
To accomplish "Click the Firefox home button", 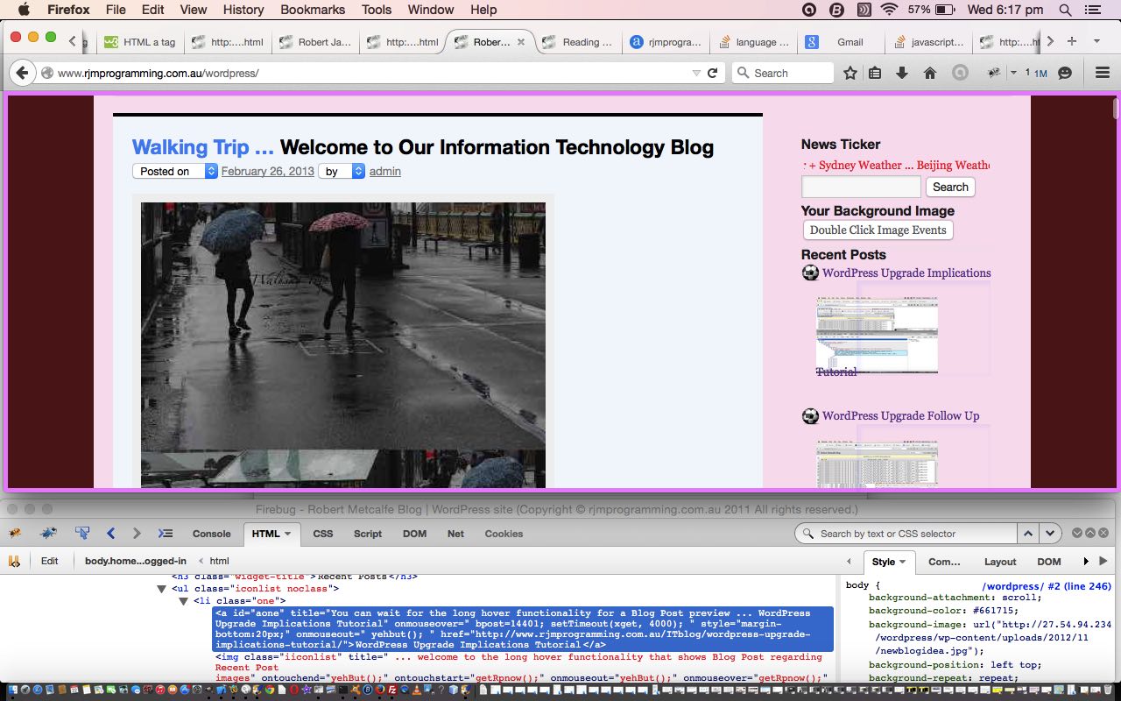I will pos(930,74).
